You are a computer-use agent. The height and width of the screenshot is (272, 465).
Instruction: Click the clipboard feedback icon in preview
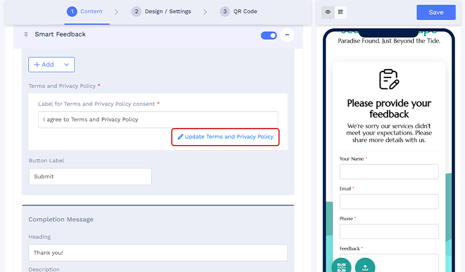pyautogui.click(x=389, y=79)
